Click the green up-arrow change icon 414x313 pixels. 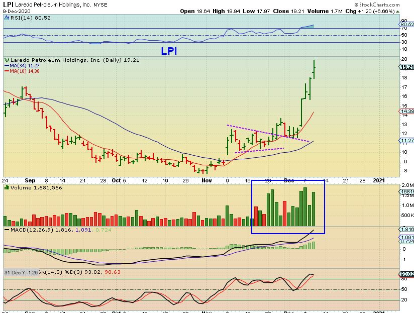click(397, 12)
